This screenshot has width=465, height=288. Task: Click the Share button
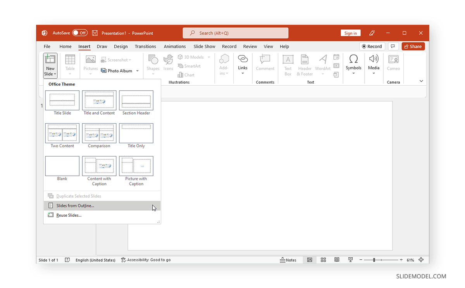pyautogui.click(x=413, y=46)
